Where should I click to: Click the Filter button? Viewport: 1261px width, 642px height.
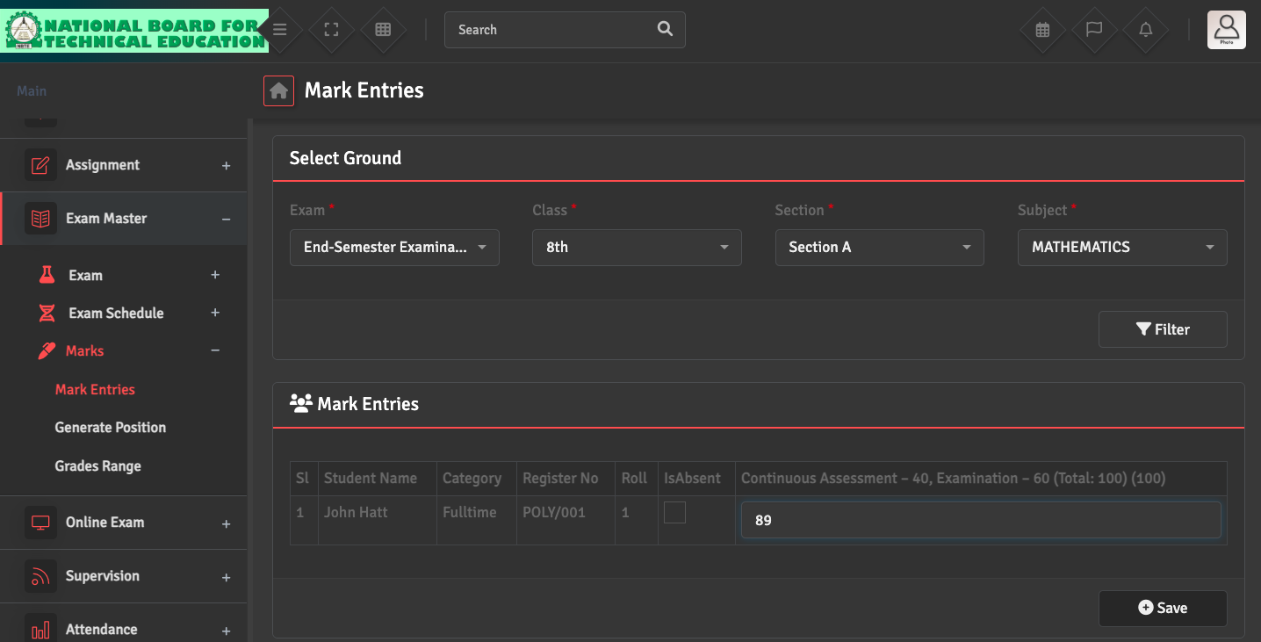tap(1162, 329)
